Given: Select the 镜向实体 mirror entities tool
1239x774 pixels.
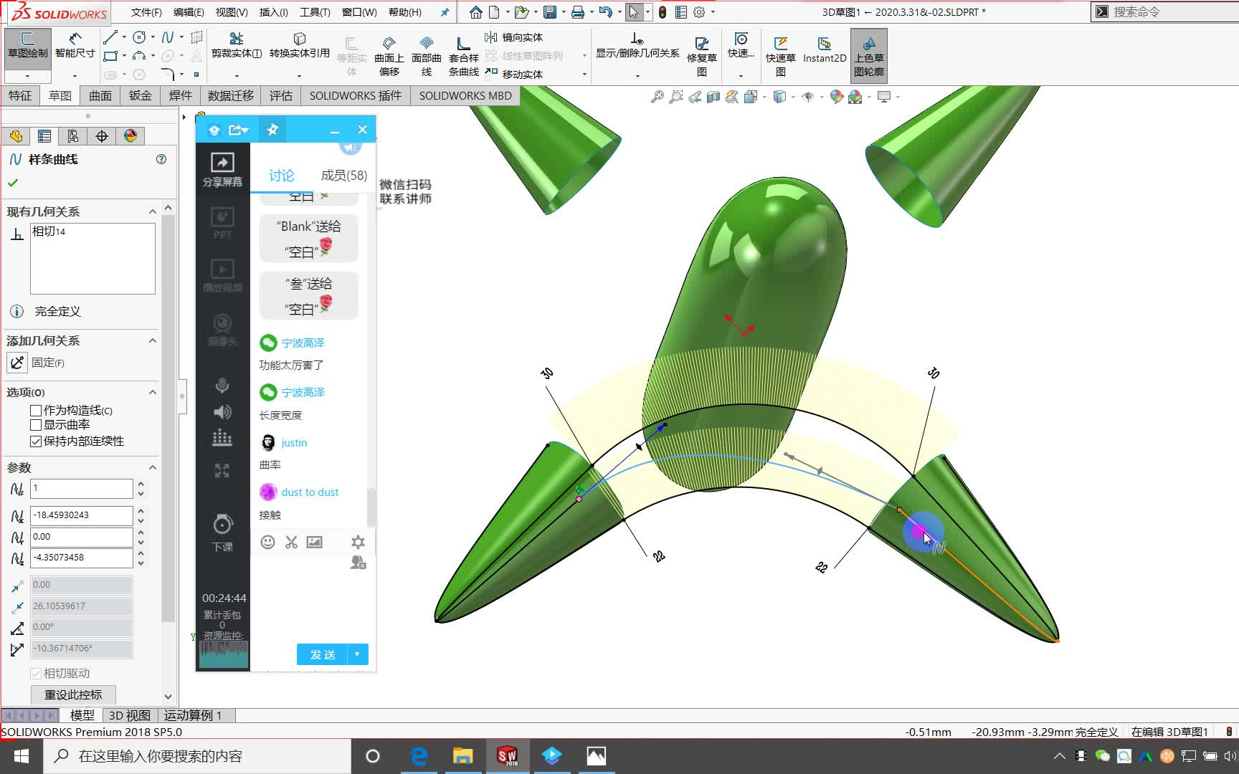Looking at the screenshot, I should 518,37.
